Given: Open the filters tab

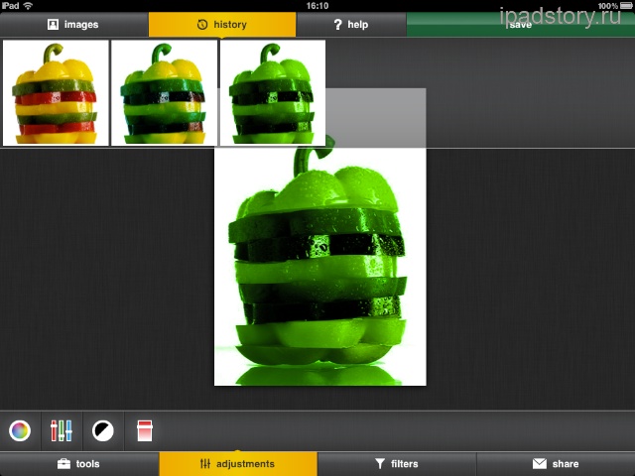Looking at the screenshot, I should click(x=397, y=464).
